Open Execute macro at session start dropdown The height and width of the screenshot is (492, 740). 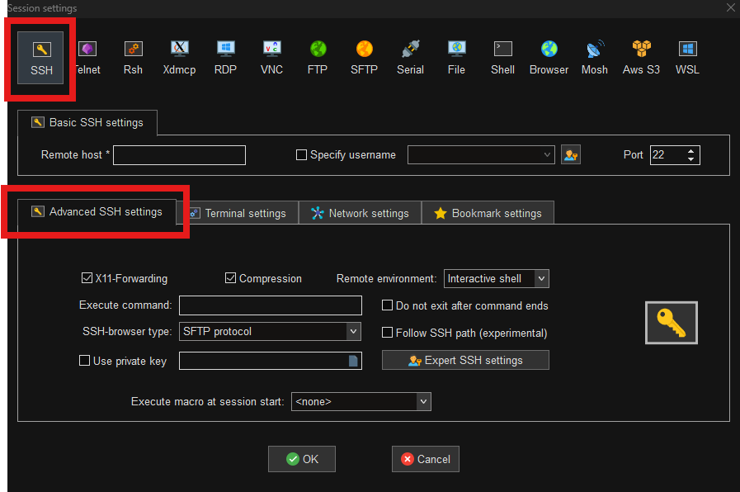point(423,402)
